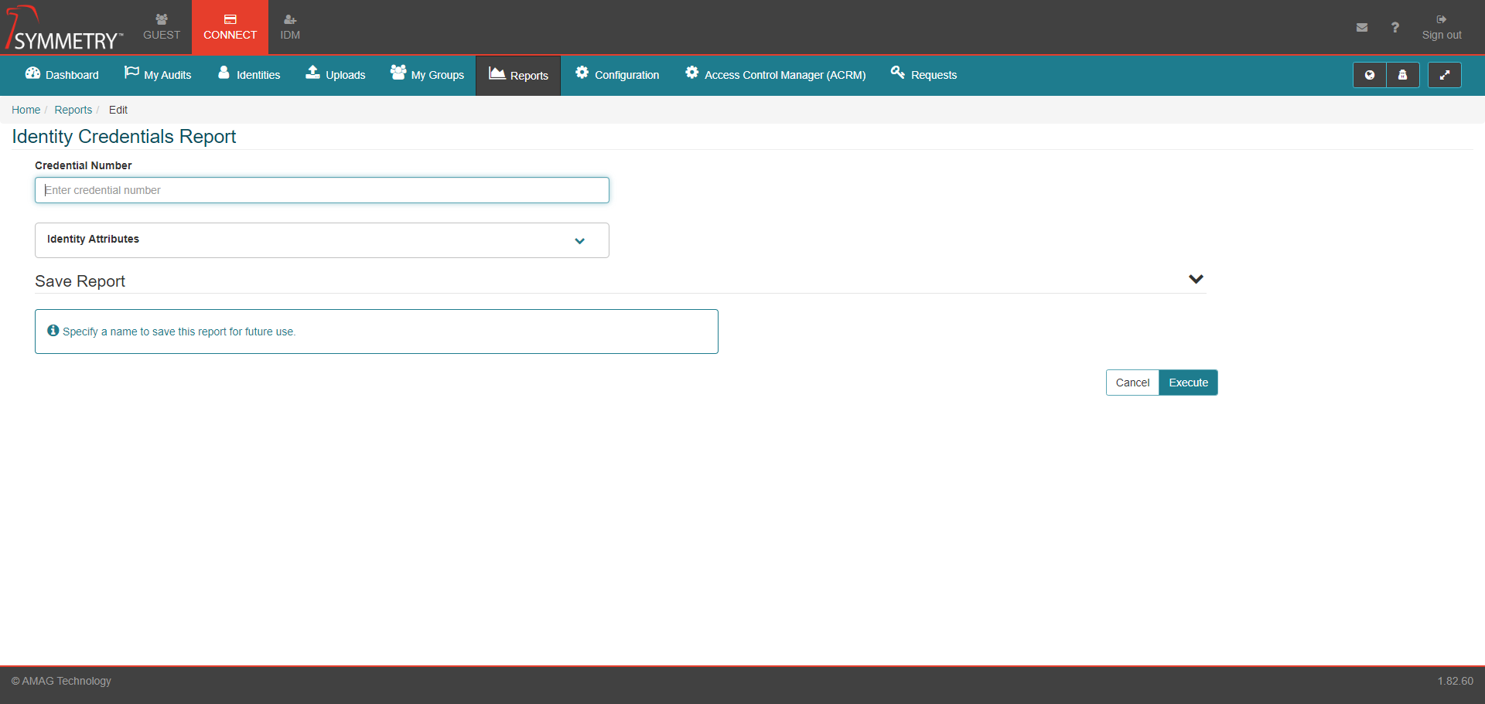Click the AMAG Technology footer text

(61, 681)
